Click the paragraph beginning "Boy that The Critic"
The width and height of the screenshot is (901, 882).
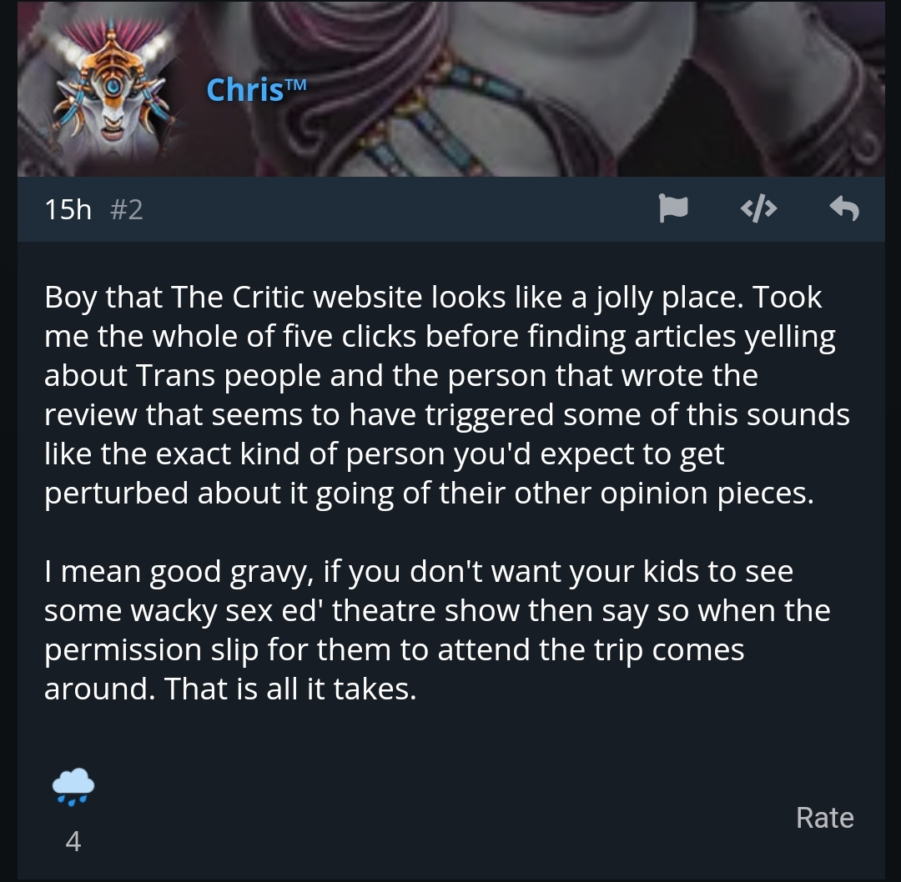[446, 395]
